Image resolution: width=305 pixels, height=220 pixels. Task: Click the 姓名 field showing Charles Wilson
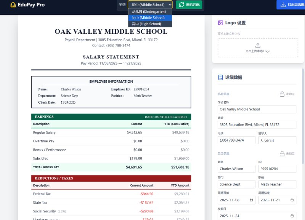(x=236, y=169)
